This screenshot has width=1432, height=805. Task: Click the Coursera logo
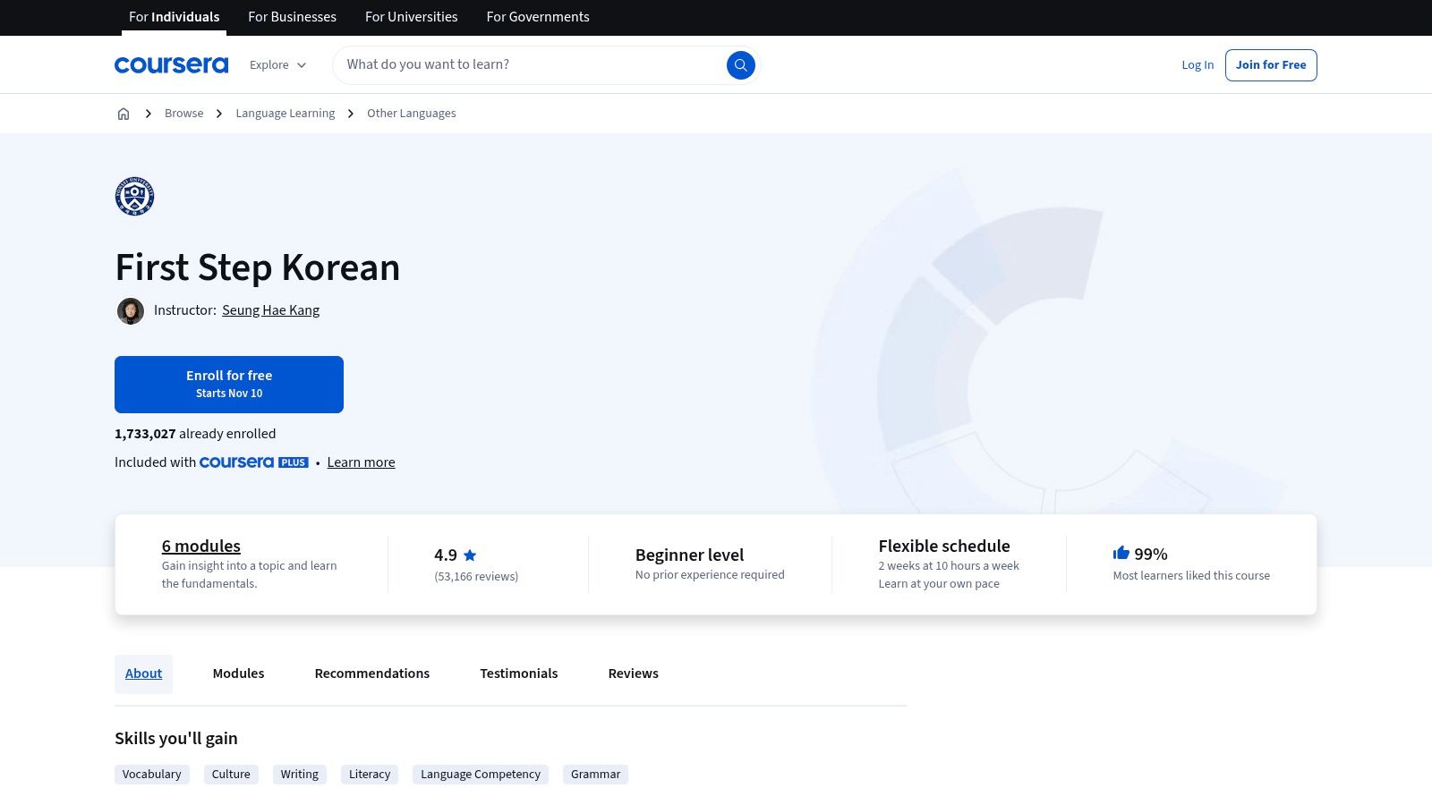[171, 64]
